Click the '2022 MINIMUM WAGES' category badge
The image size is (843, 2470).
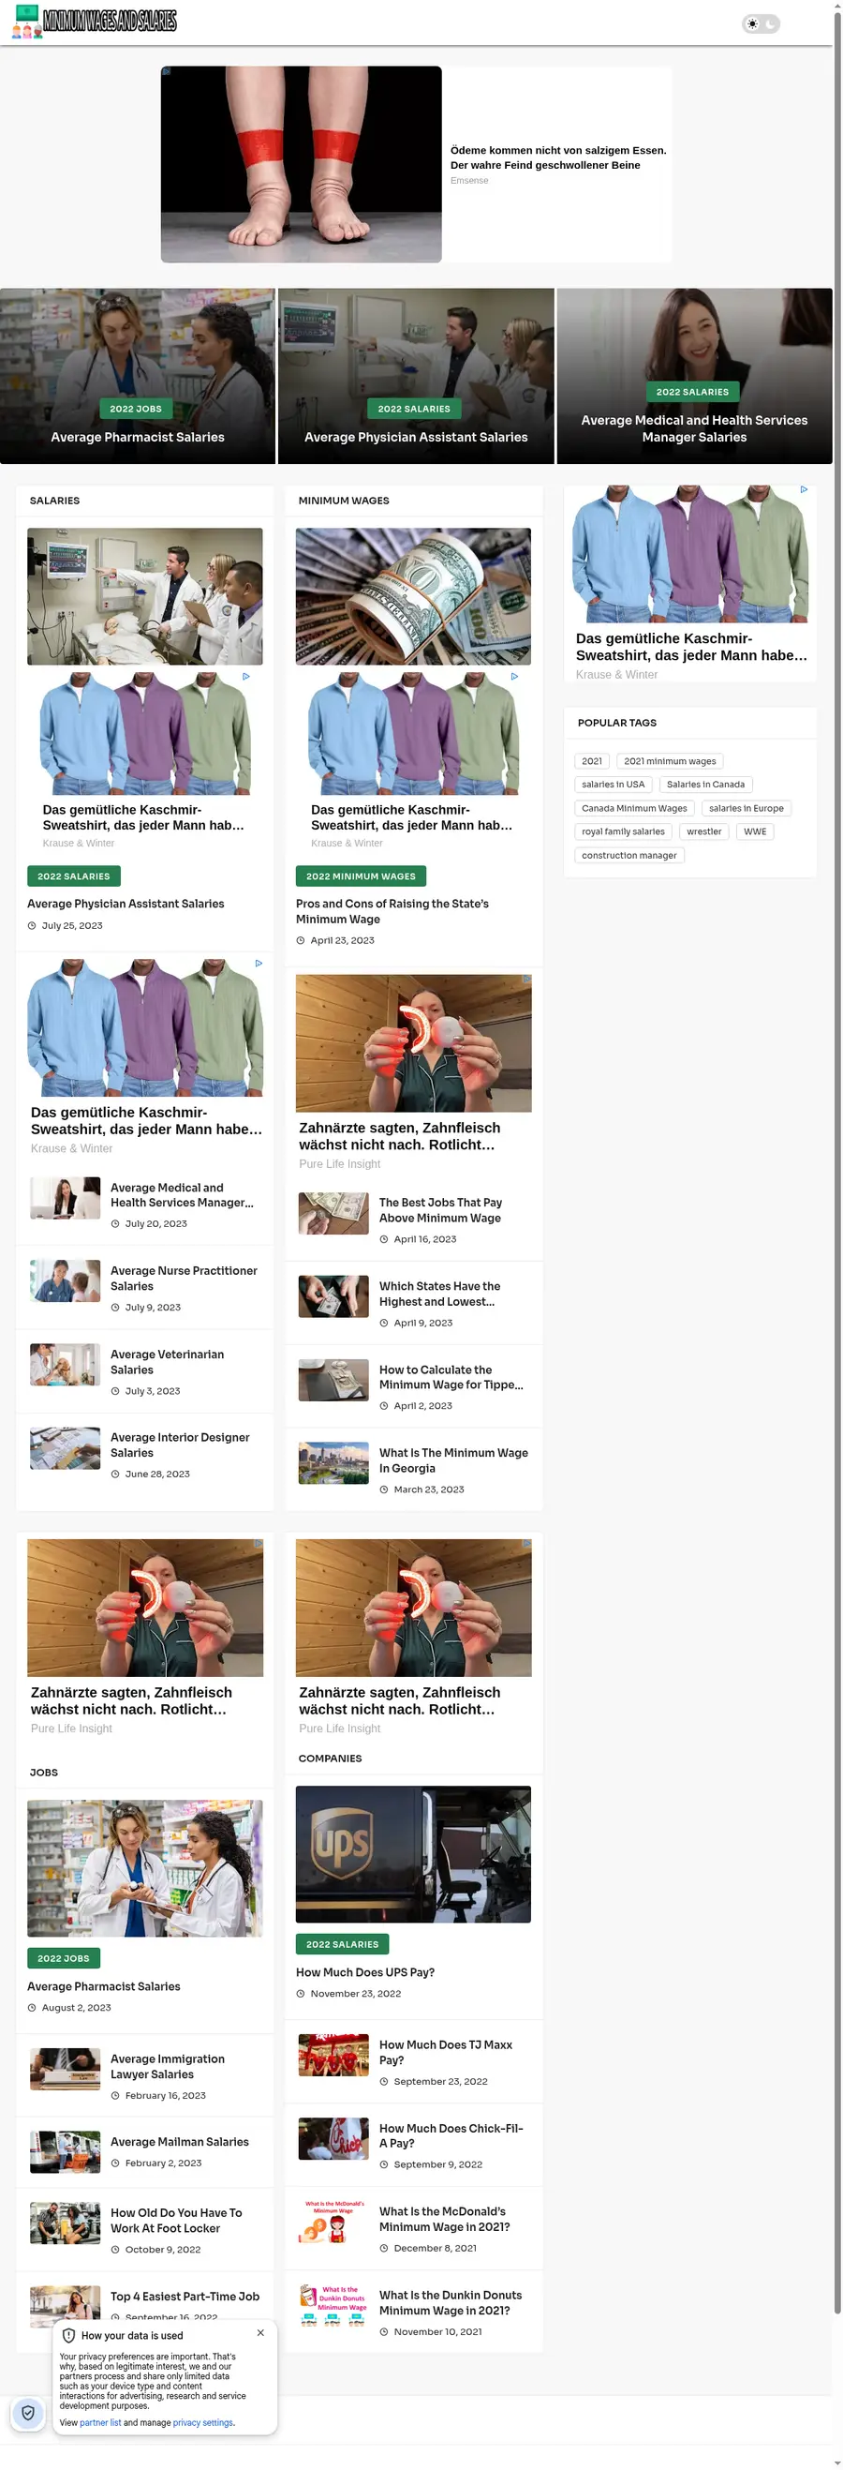[362, 876]
